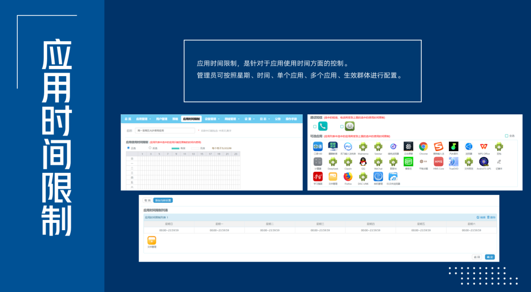Select the HMS Core app icon
The image size is (531, 292).
[438, 161]
